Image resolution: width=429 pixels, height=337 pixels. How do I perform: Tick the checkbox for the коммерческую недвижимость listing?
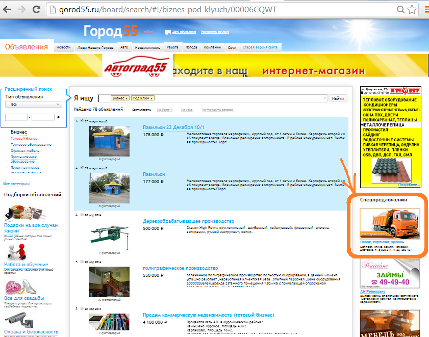coord(82,308)
